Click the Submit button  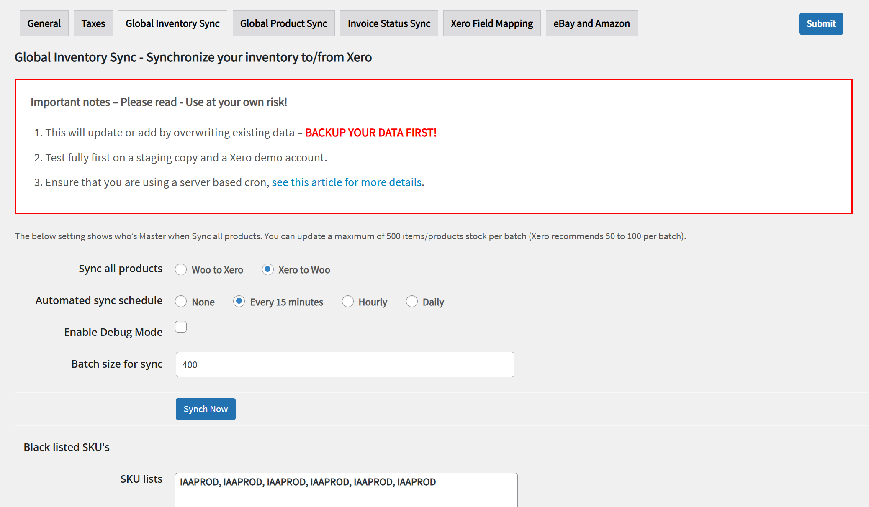pyautogui.click(x=820, y=24)
